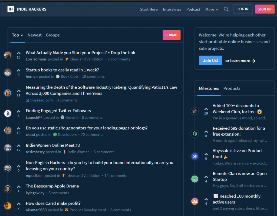The image size is (277, 216).
Task: Switch to the Newest tab
Action: pos(34,35)
